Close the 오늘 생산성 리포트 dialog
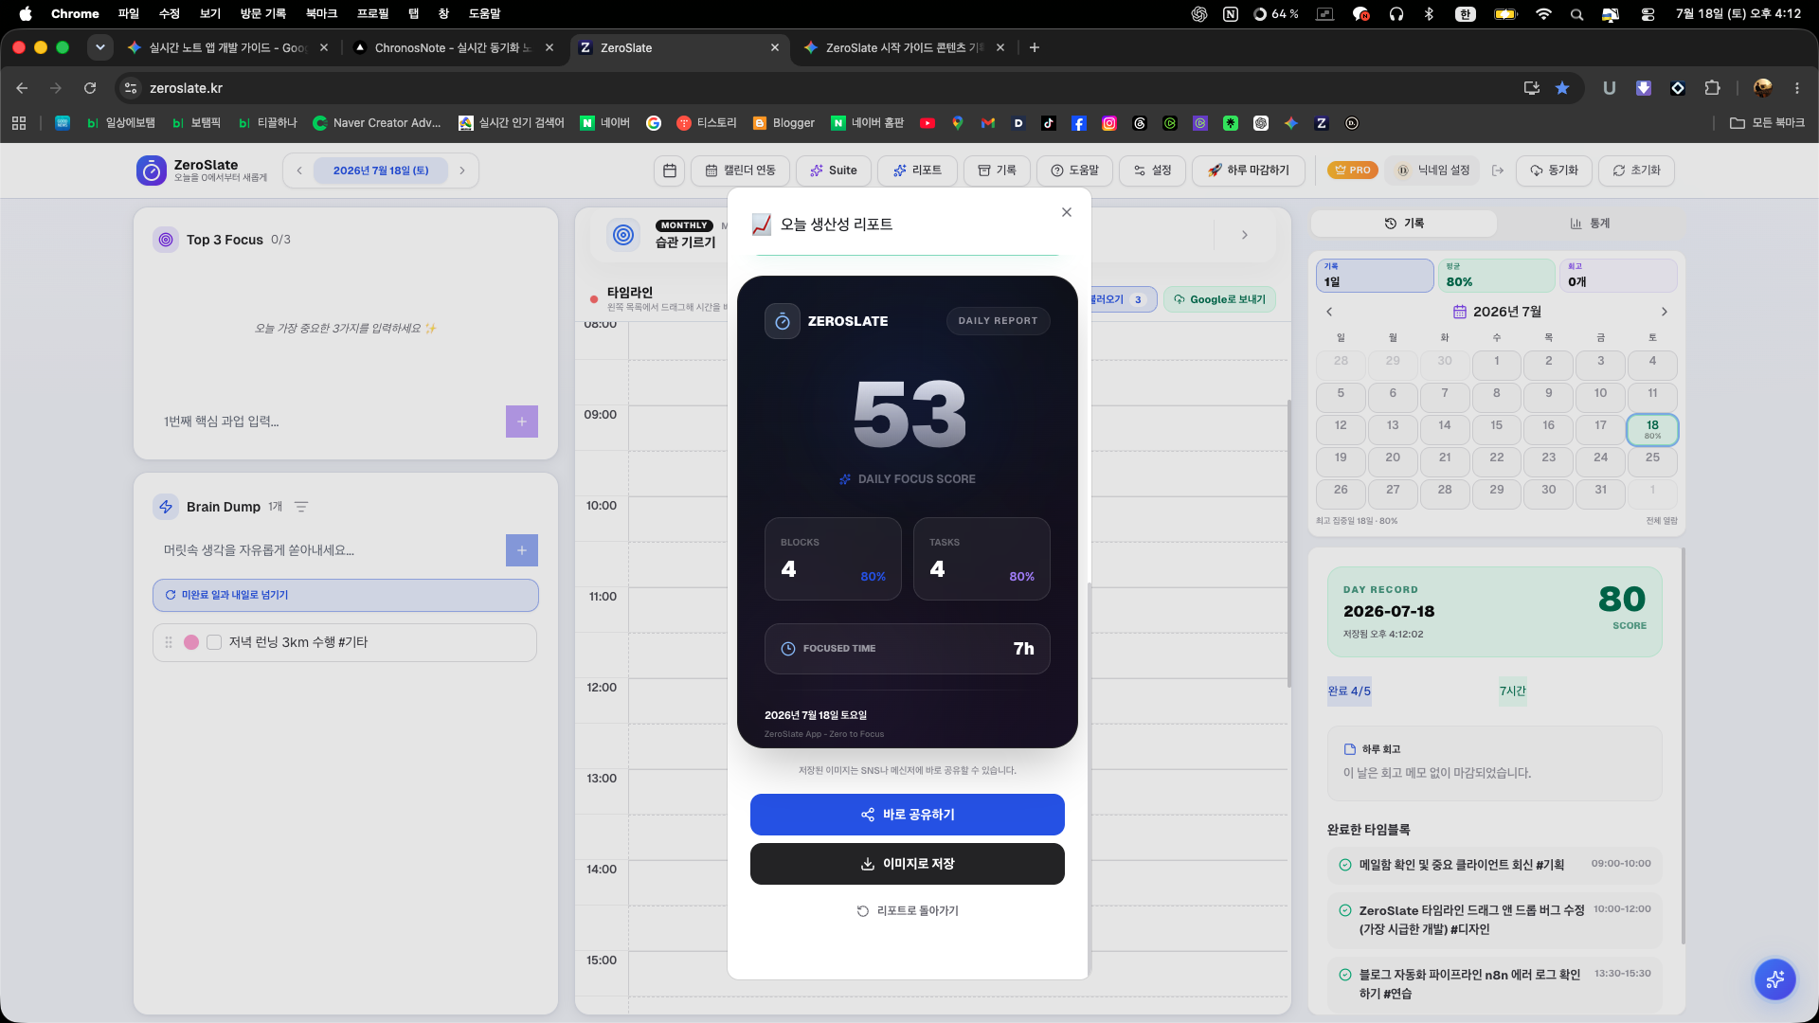 click(1067, 212)
